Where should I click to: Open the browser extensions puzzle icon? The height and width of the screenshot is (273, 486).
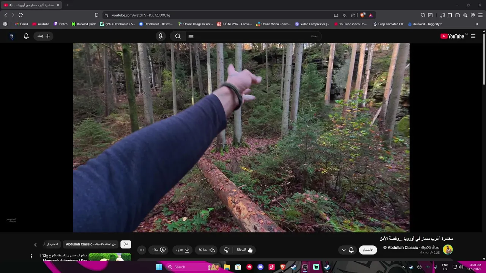(x=423, y=15)
